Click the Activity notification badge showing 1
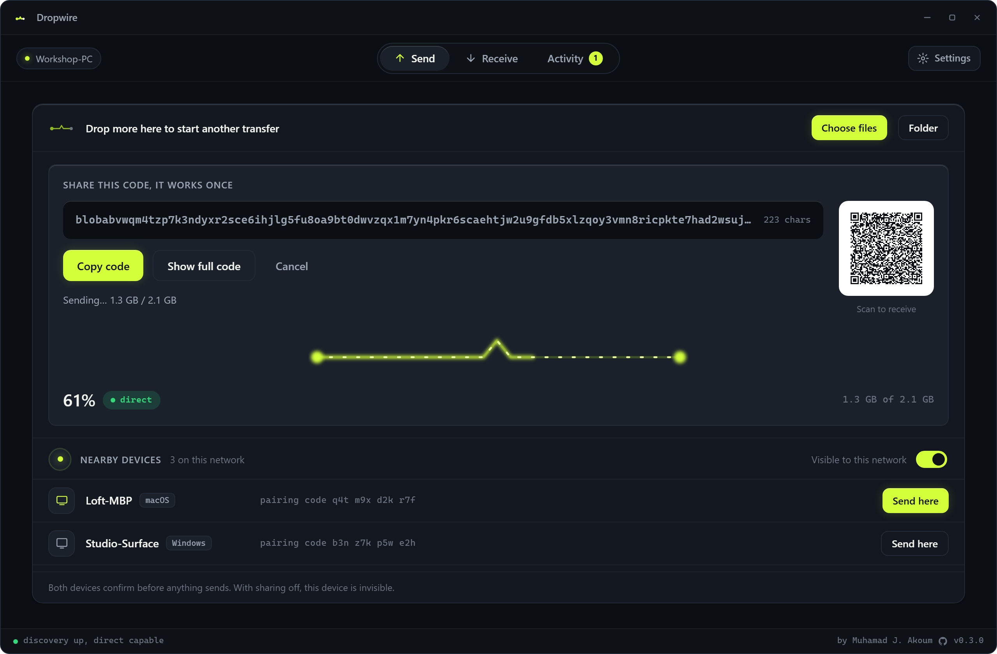The height and width of the screenshot is (654, 997). pos(595,59)
